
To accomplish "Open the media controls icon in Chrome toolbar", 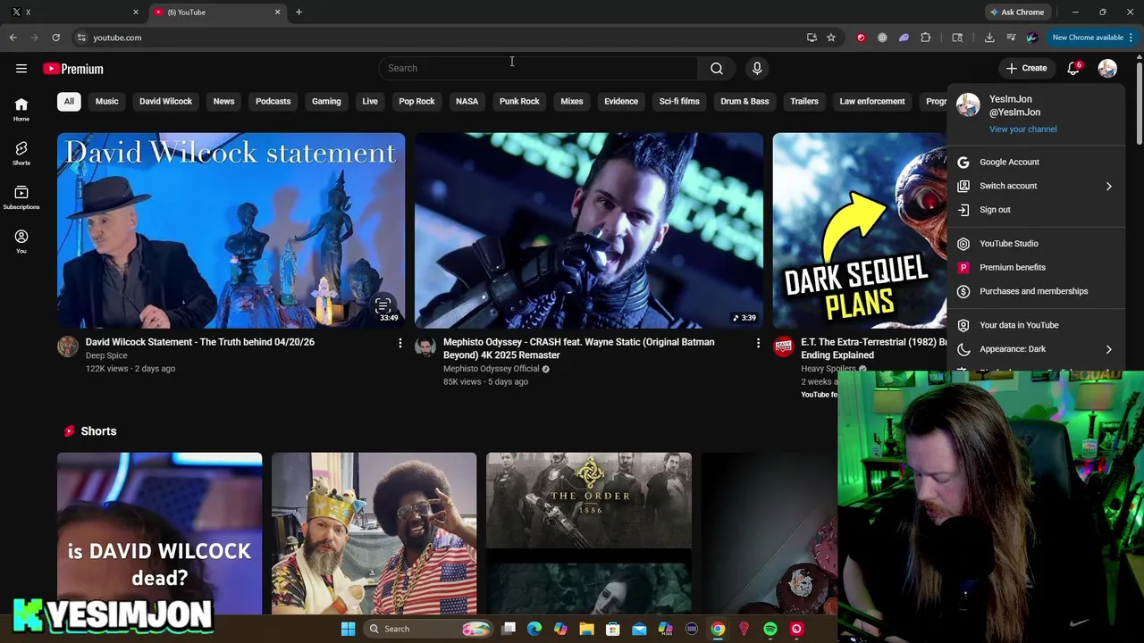I will coord(1011,38).
